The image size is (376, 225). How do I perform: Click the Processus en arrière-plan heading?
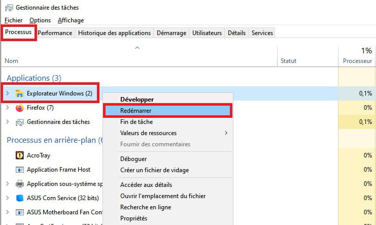coord(55,140)
